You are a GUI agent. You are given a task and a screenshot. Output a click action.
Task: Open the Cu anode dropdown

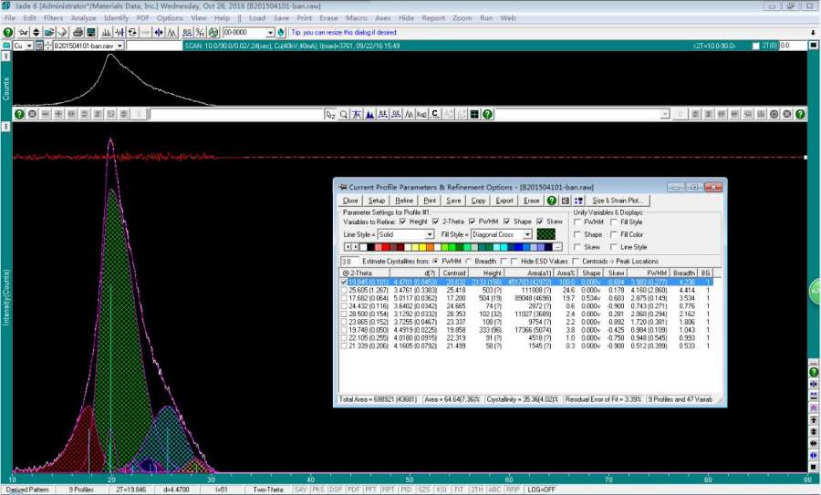click(29, 46)
